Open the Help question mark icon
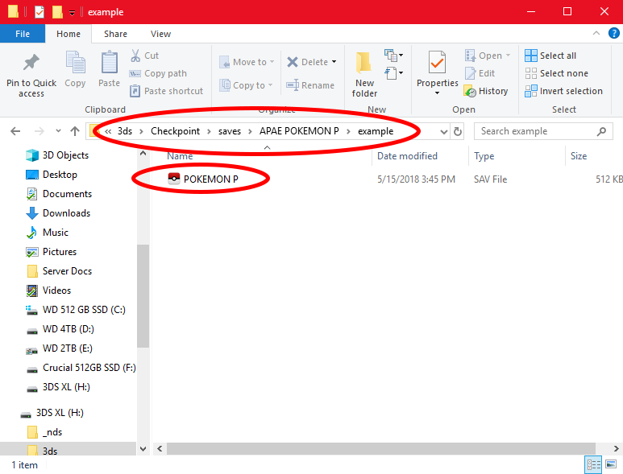 612,34
